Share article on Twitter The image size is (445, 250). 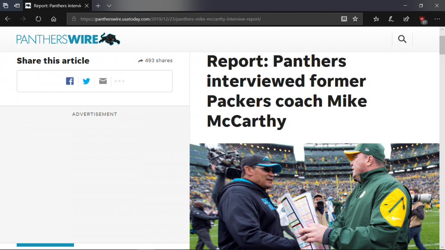[86, 81]
